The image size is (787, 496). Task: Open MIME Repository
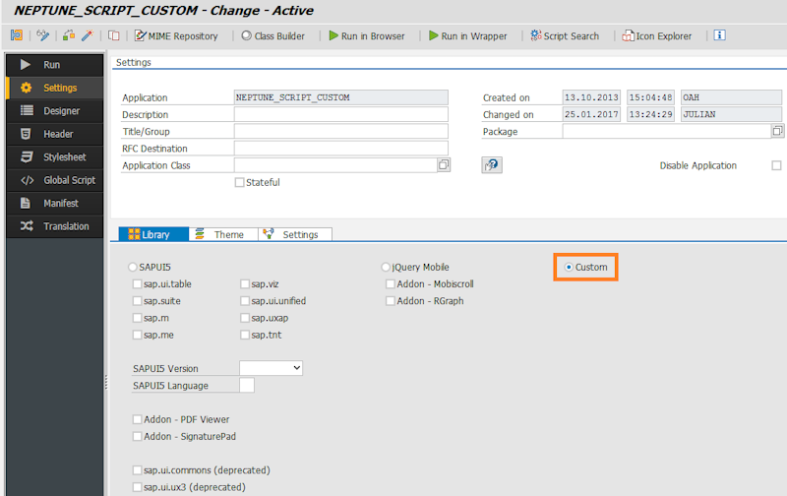(176, 36)
